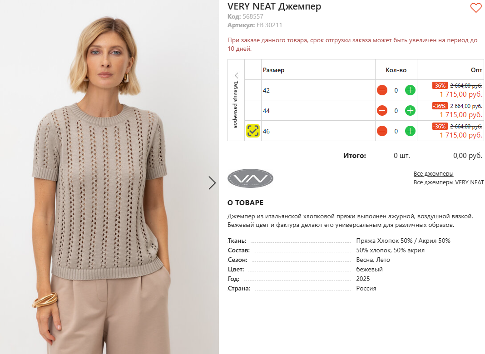The width and height of the screenshot is (485, 354).
Task: Open the Все джемперы link
Action: pyautogui.click(x=433, y=174)
